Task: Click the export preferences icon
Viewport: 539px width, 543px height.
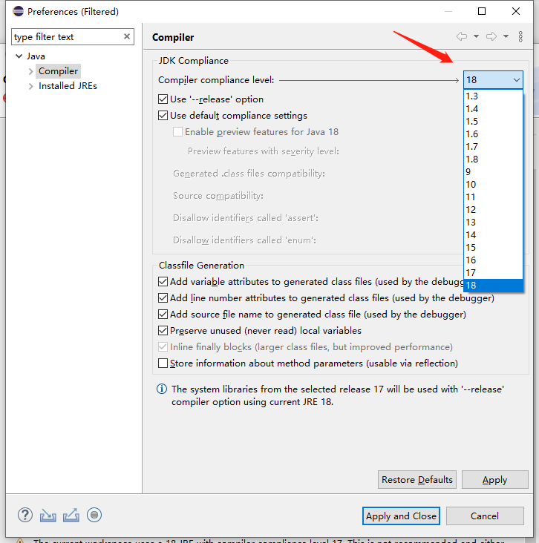Action: [71, 515]
